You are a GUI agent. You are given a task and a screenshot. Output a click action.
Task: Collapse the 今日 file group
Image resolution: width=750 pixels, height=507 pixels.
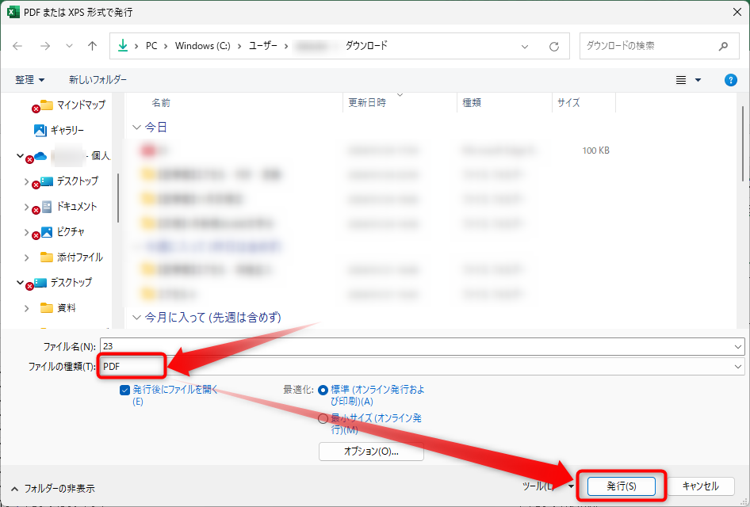tap(136, 127)
